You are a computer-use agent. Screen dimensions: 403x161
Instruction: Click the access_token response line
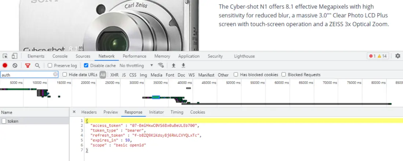pyautogui.click(x=145, y=126)
